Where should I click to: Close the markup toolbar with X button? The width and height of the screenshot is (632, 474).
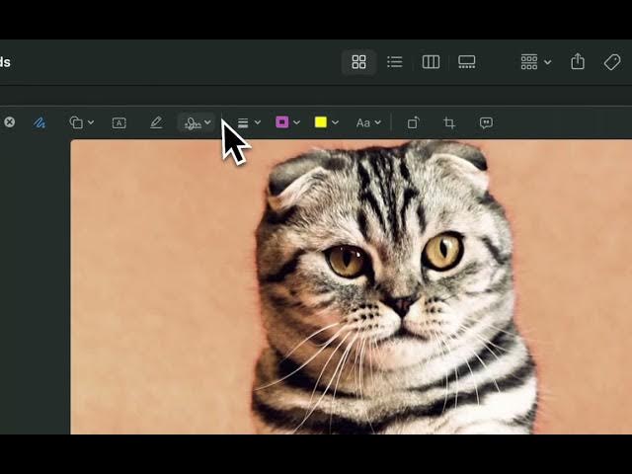point(10,121)
